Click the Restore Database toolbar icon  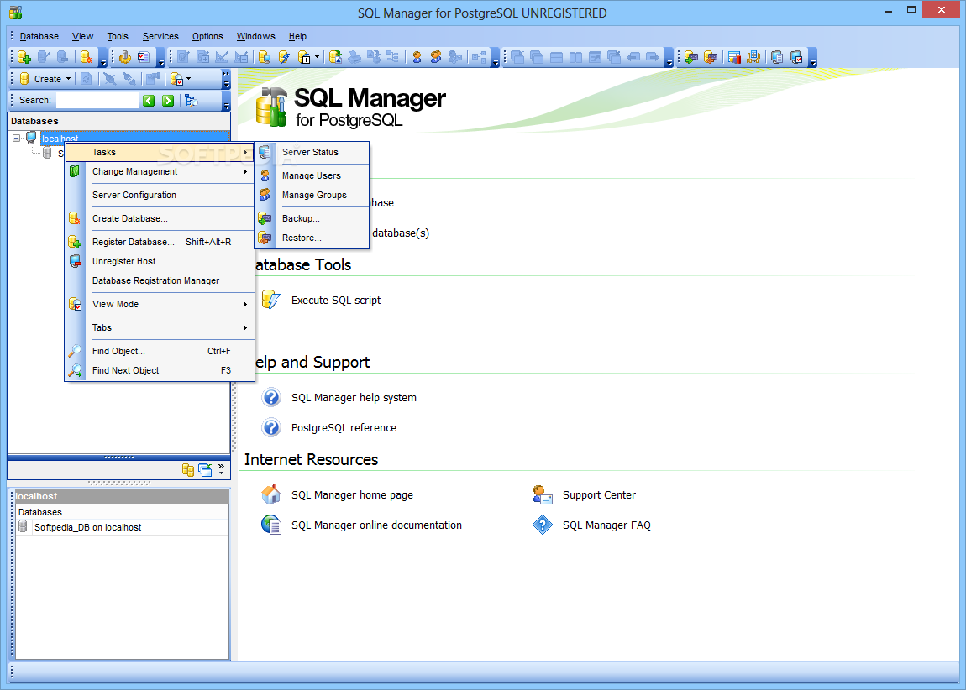[x=711, y=57]
